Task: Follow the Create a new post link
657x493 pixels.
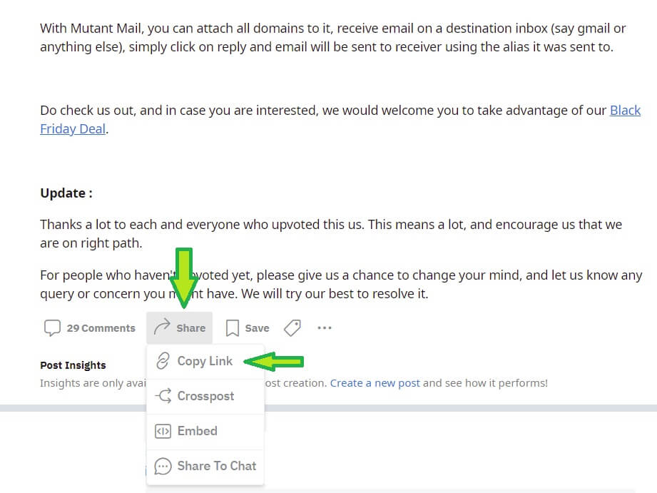Action: pyautogui.click(x=375, y=383)
